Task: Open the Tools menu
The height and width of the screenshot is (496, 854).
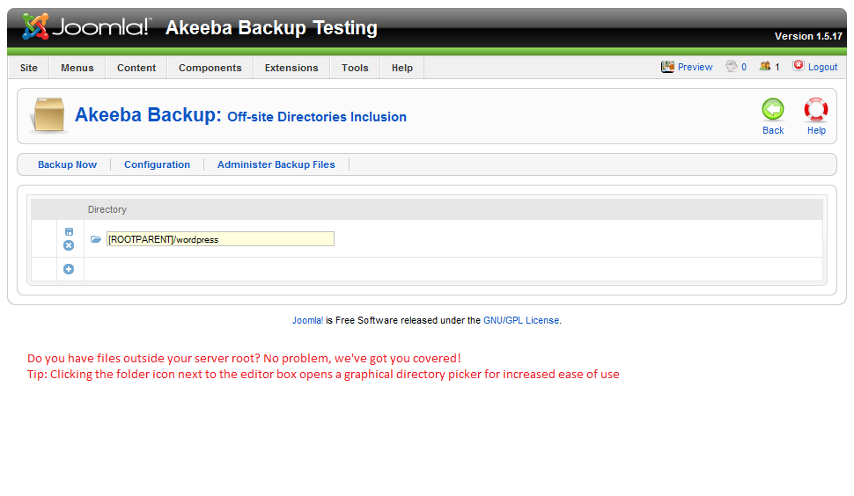Action: pos(355,68)
